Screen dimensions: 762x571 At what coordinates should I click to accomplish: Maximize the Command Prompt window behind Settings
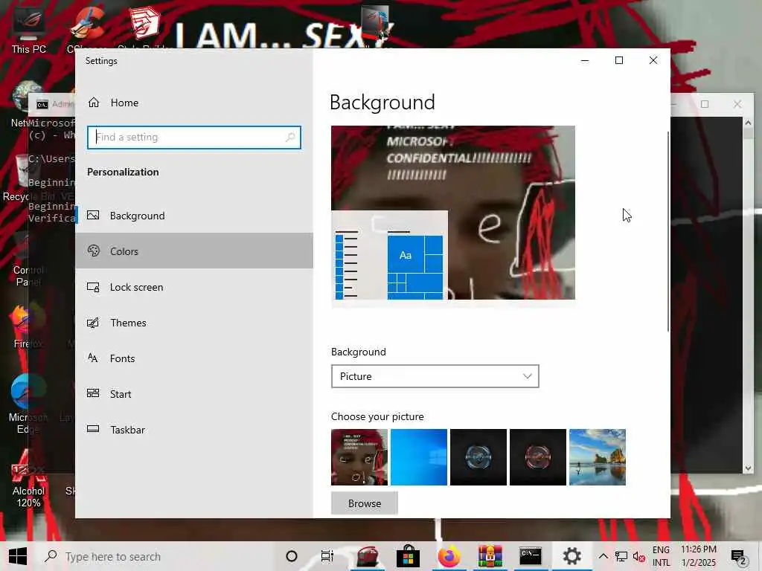point(705,104)
